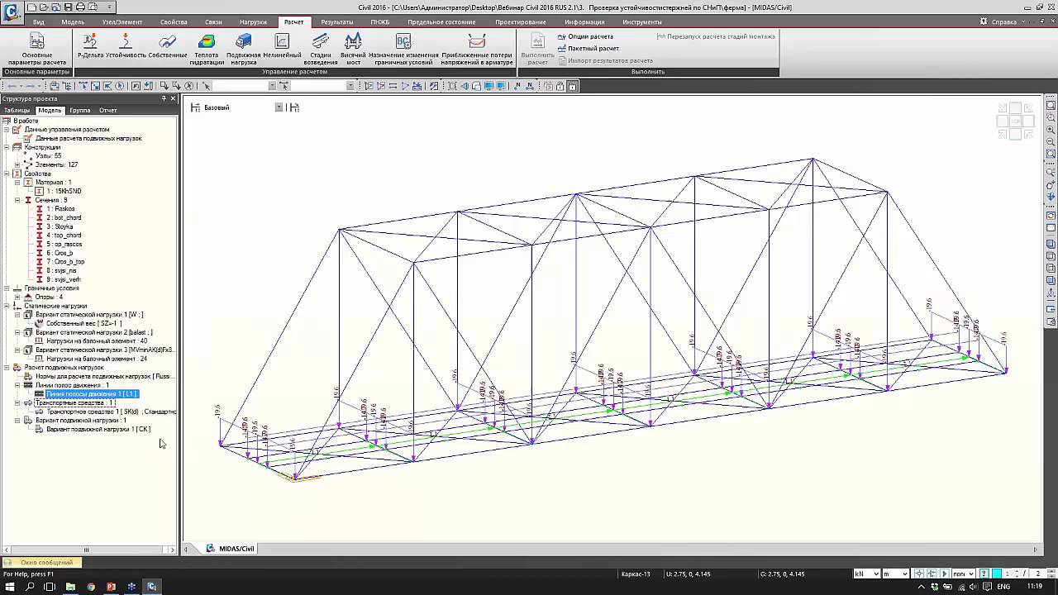Open Chrome from the taskbar

[91, 587]
